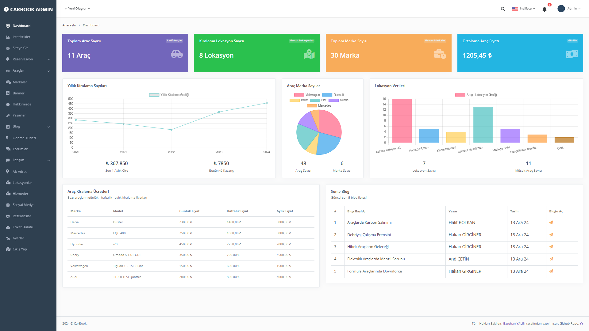Toggle Fiat legend in pie chart
Image resolution: width=589 pixels, height=331 pixels.
(x=318, y=100)
